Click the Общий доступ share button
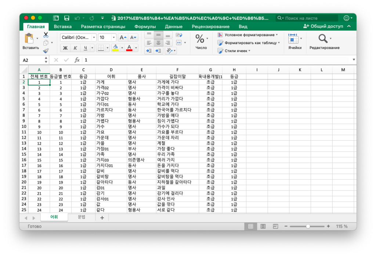 pyautogui.click(x=323, y=26)
